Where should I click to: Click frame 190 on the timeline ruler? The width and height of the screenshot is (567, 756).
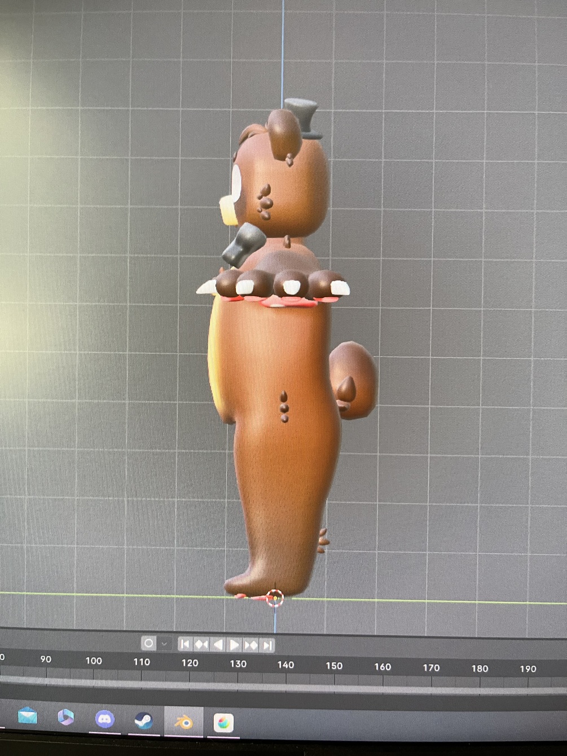point(528,669)
